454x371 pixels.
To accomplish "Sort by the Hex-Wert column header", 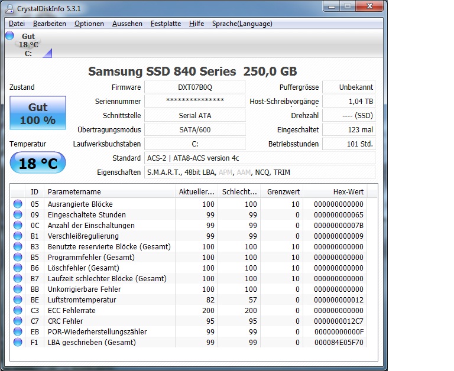I will (335, 191).
